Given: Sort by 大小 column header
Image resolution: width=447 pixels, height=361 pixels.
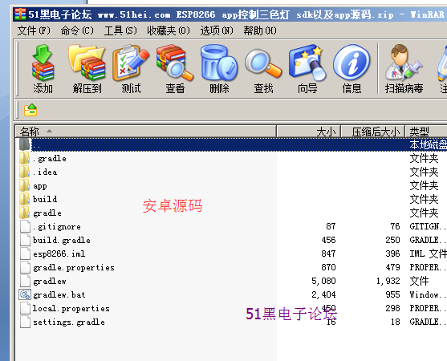Looking at the screenshot, I should (309, 132).
